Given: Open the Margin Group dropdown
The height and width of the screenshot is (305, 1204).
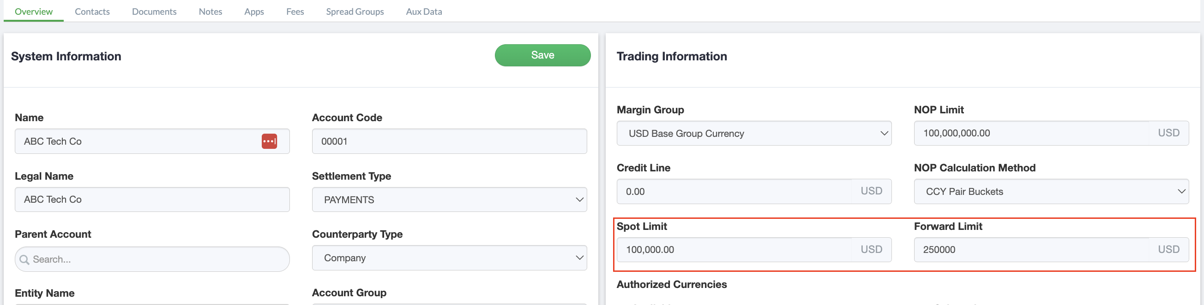Looking at the screenshot, I should click(753, 133).
